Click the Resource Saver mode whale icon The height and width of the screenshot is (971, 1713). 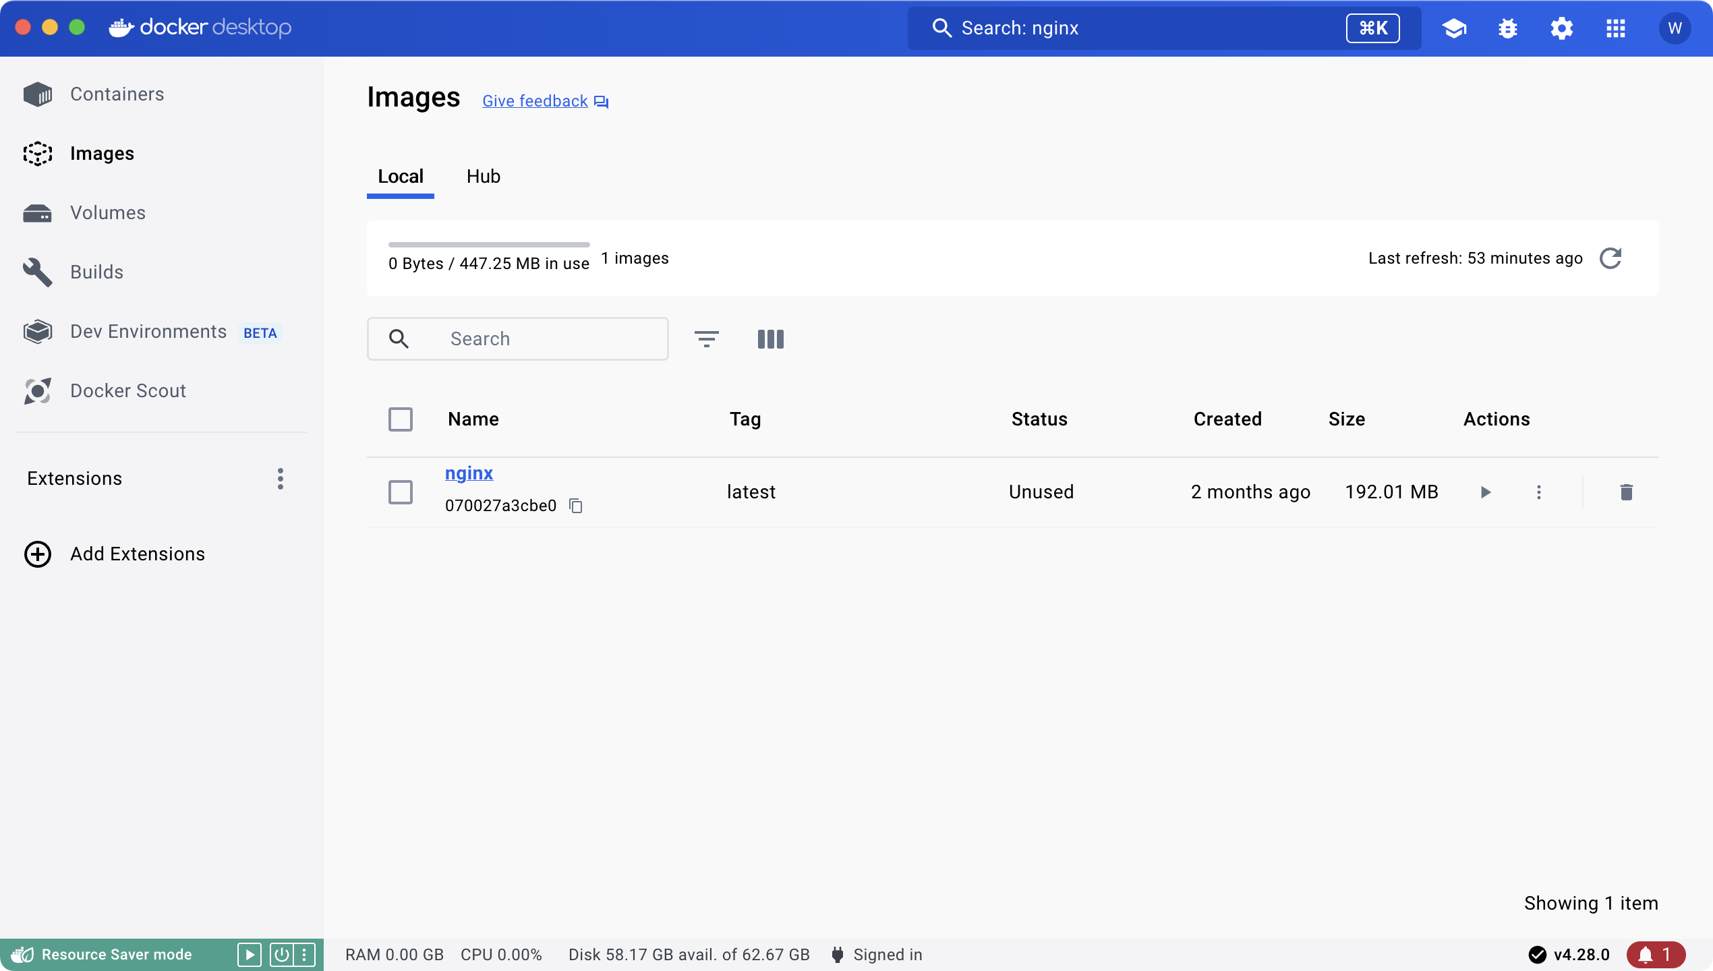click(22, 955)
